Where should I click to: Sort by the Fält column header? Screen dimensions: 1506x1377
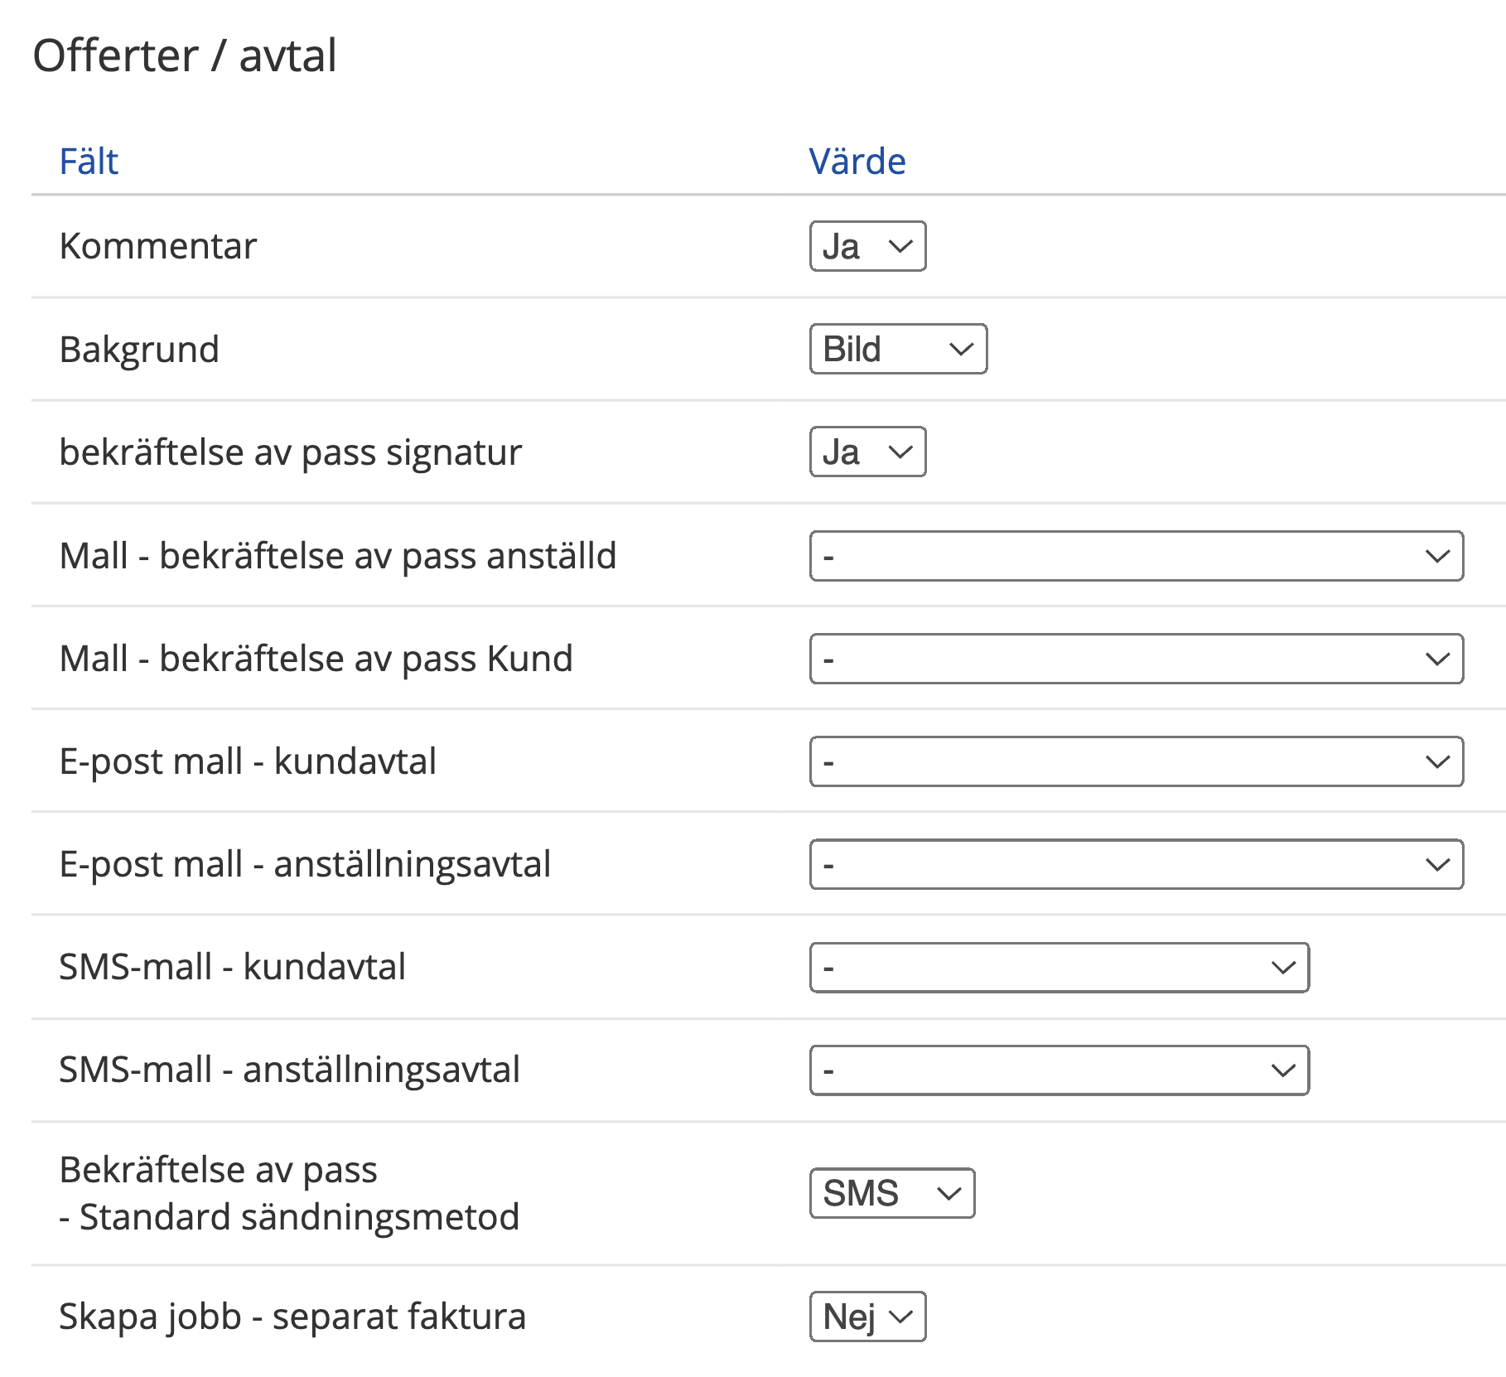tap(89, 162)
